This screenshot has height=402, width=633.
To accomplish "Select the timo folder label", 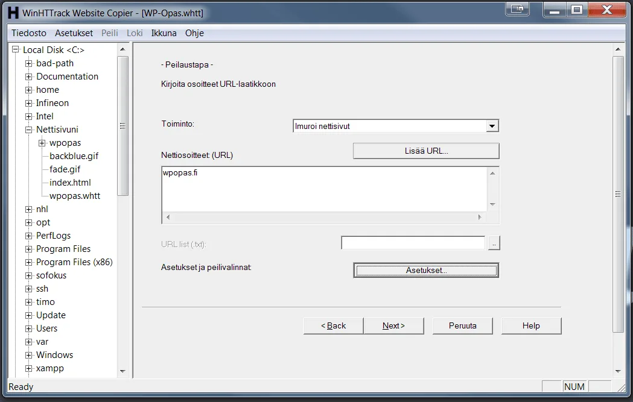I will [x=45, y=302].
